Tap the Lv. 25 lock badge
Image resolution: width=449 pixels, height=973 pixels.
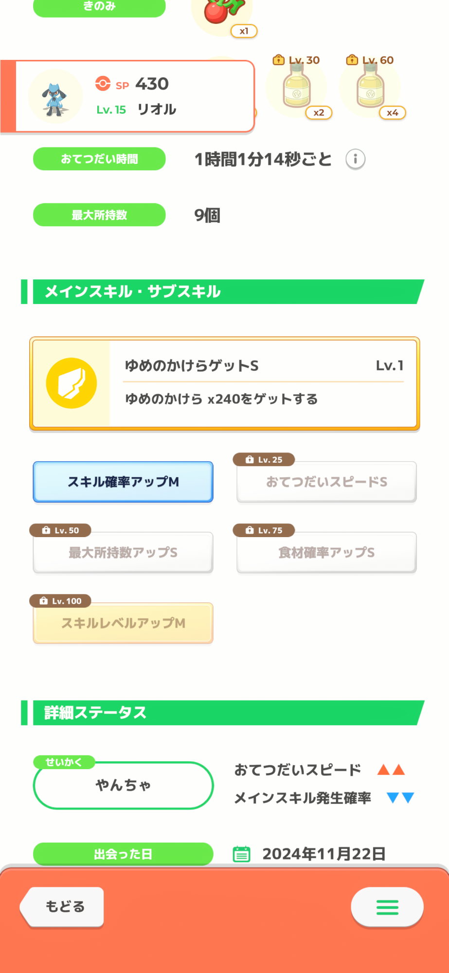264,460
